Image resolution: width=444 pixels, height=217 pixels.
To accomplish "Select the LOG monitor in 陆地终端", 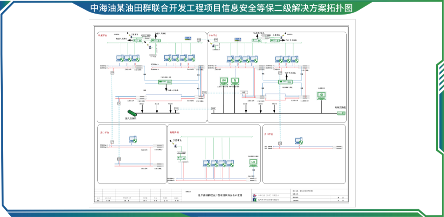I will tap(254, 163).
